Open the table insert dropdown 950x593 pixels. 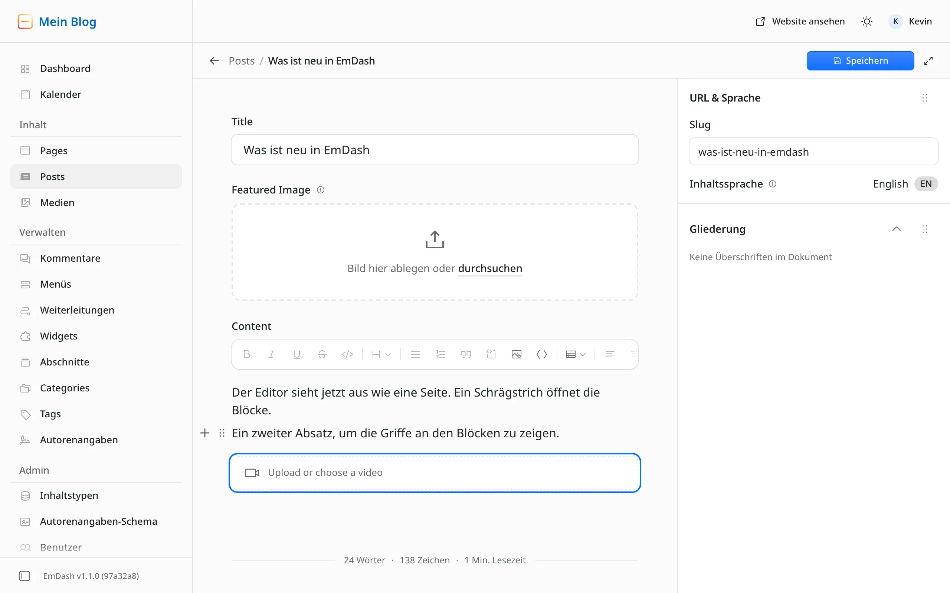coord(576,355)
